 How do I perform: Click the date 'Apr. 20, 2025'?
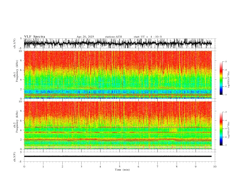(x=85, y=37)
